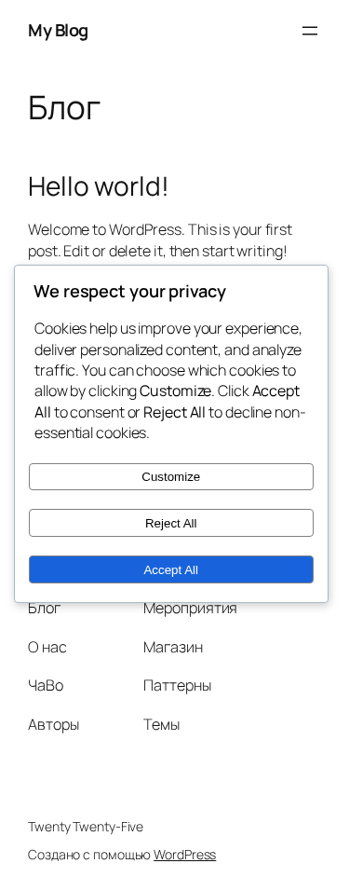Select the Темы footer link
Viewport: 349px width, 891px height.
pyautogui.click(x=162, y=725)
